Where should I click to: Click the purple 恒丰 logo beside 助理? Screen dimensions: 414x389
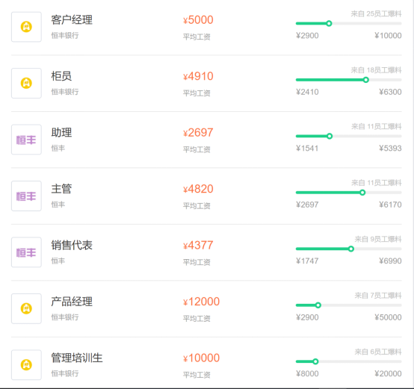26,140
